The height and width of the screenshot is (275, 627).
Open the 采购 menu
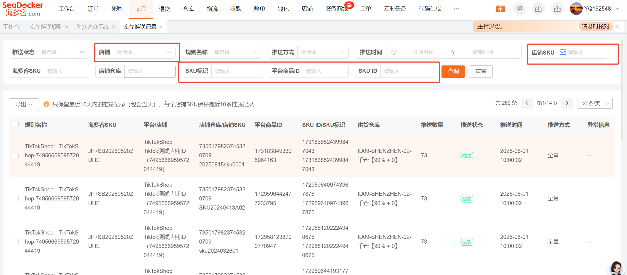(x=117, y=9)
